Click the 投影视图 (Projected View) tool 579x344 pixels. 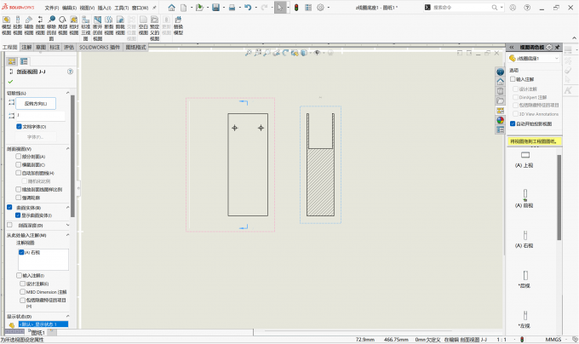pos(18,26)
